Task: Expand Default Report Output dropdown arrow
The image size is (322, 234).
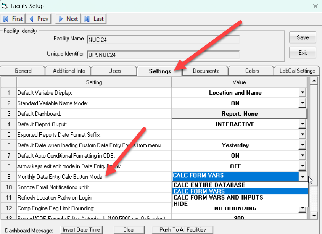Action: [x=303, y=124]
